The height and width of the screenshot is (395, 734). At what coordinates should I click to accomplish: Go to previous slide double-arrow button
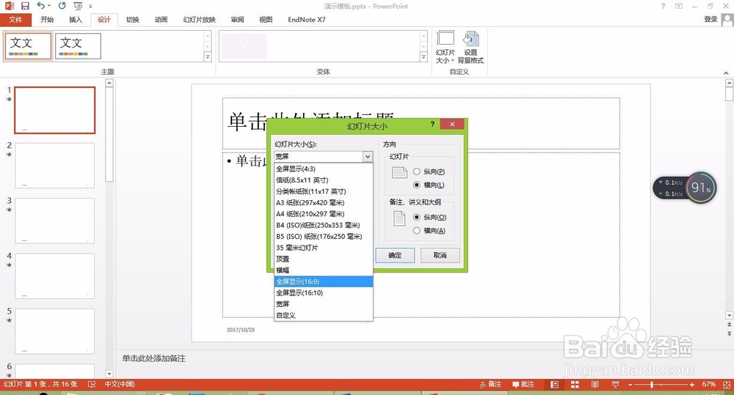(x=729, y=325)
